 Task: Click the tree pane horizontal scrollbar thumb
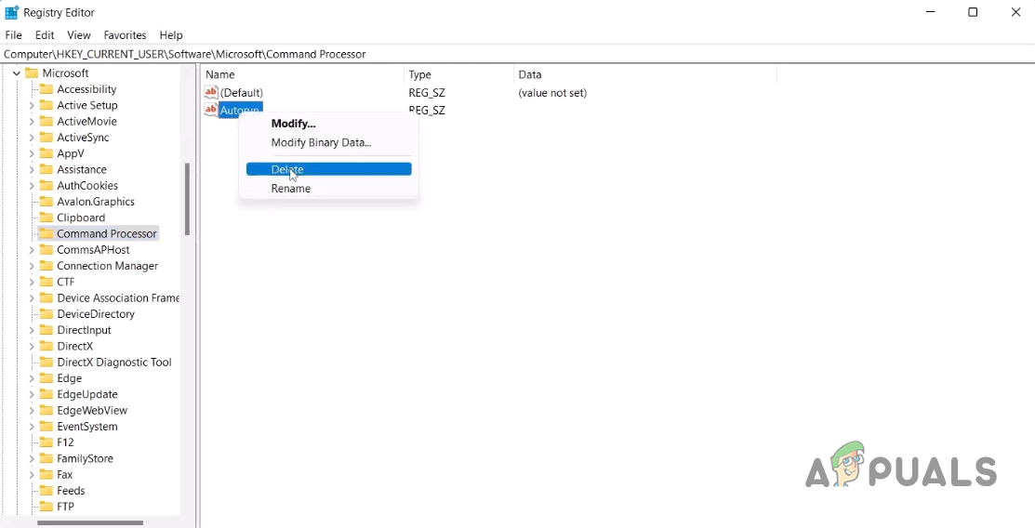tap(90, 522)
